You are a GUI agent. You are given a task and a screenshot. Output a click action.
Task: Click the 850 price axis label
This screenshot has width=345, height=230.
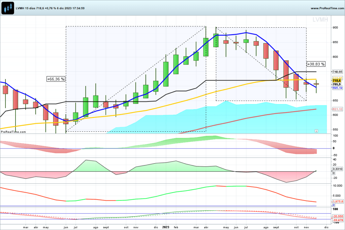335,42
